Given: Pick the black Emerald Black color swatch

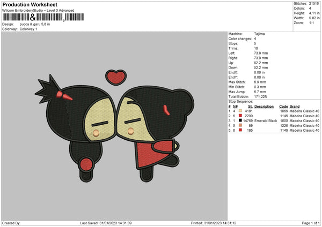Looking at the screenshot, I should pyautogui.click(x=240, y=120).
